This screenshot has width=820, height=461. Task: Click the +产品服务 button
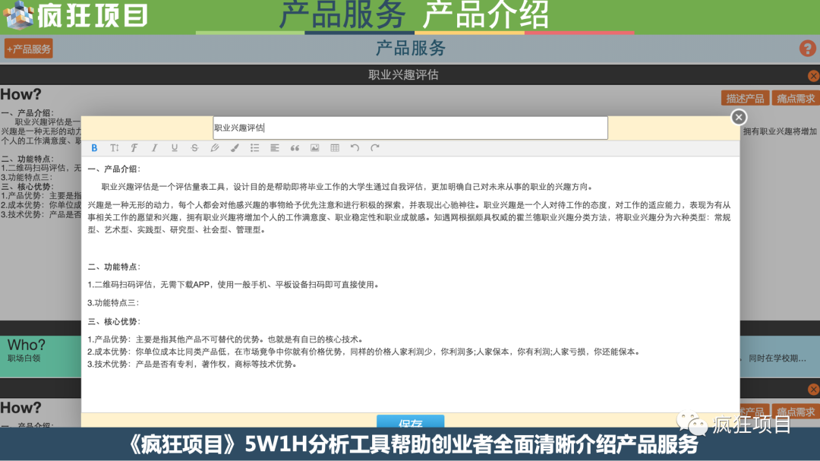29,49
